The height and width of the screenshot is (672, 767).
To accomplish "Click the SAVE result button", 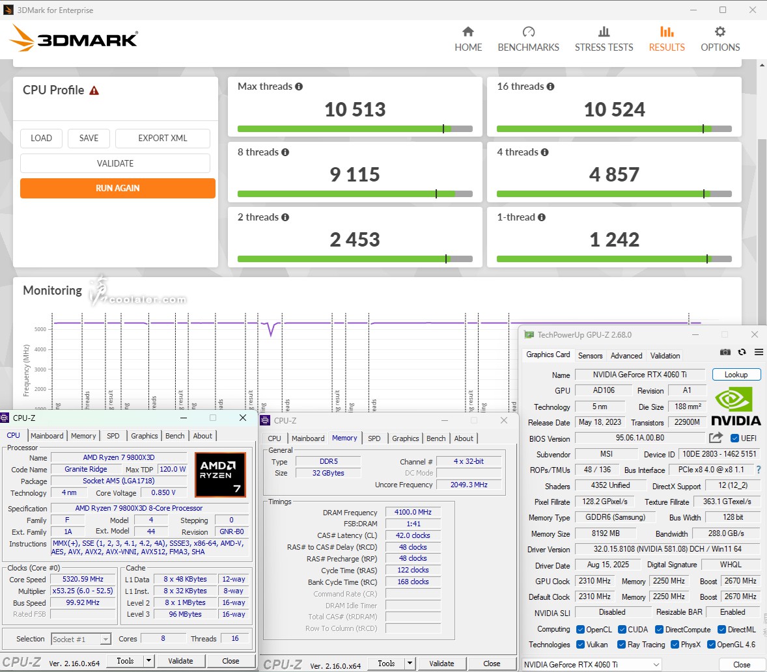I will [89, 139].
